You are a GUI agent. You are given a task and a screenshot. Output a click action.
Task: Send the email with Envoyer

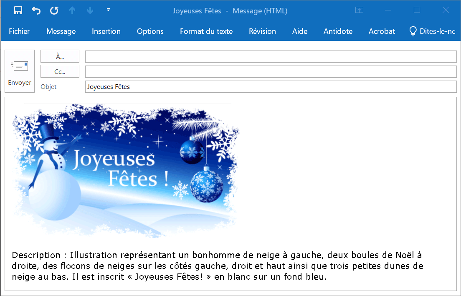click(x=20, y=71)
